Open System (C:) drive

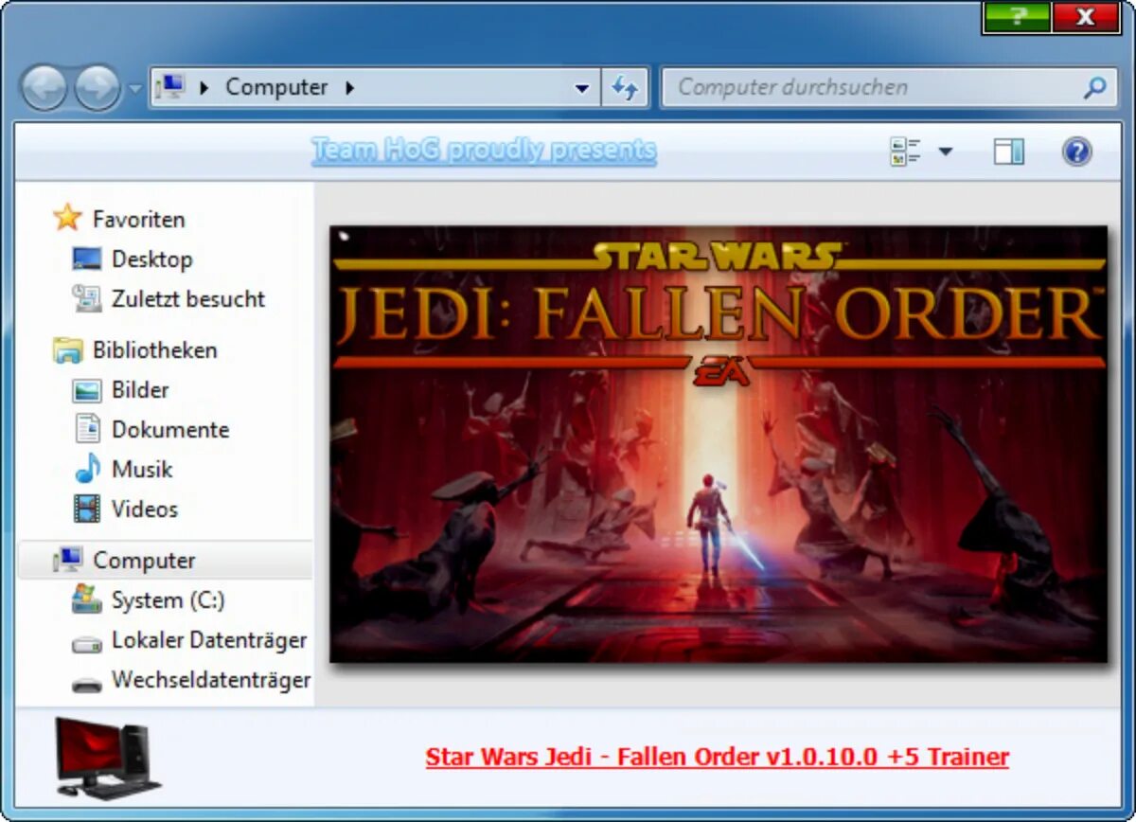click(x=168, y=599)
